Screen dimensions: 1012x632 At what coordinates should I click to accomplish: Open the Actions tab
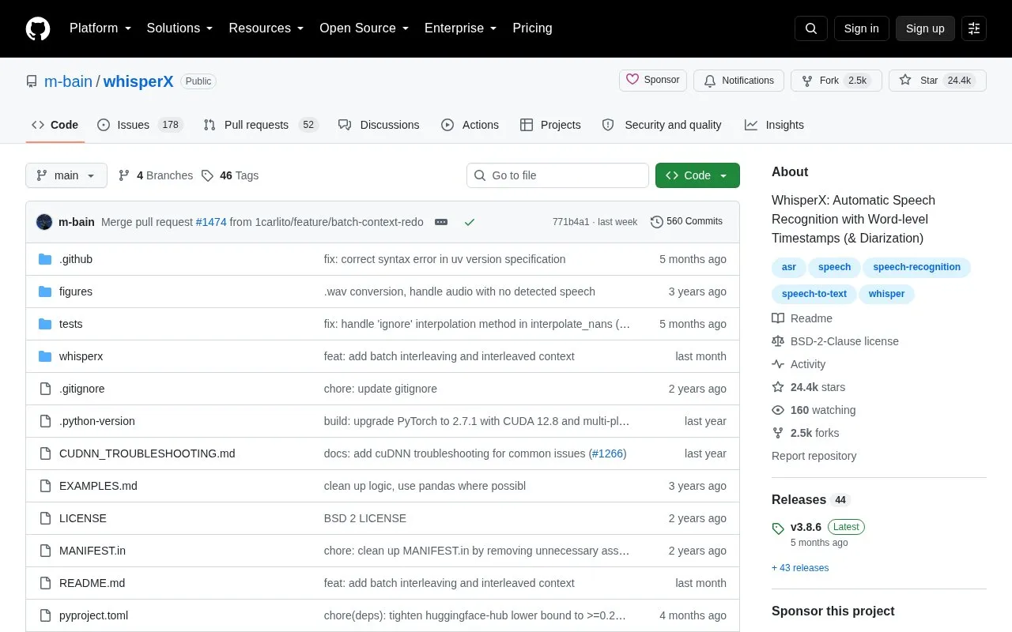pyautogui.click(x=470, y=125)
